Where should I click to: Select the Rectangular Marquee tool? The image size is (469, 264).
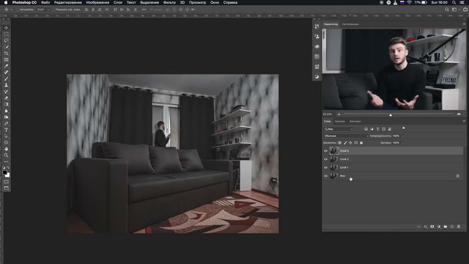[6, 34]
